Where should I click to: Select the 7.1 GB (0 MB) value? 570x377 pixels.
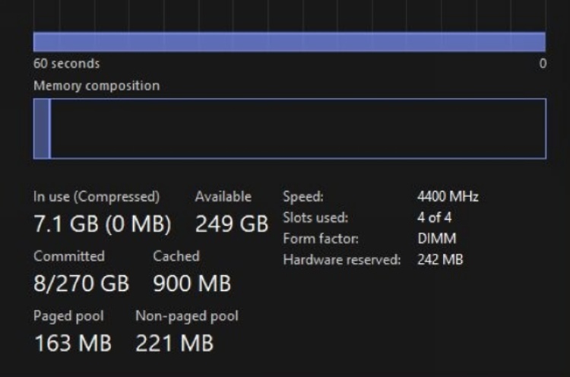pyautogui.click(x=102, y=225)
